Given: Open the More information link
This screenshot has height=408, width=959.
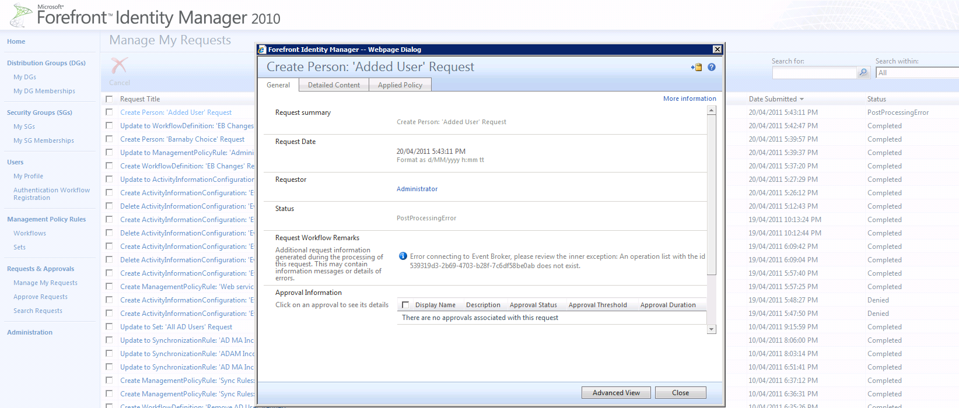Looking at the screenshot, I should click(689, 99).
